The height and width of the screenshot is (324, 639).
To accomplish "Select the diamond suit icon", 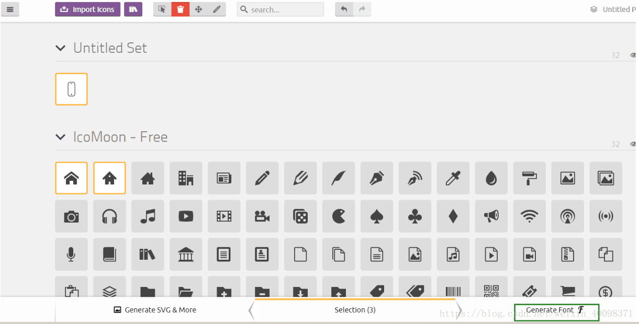I will pos(453,216).
